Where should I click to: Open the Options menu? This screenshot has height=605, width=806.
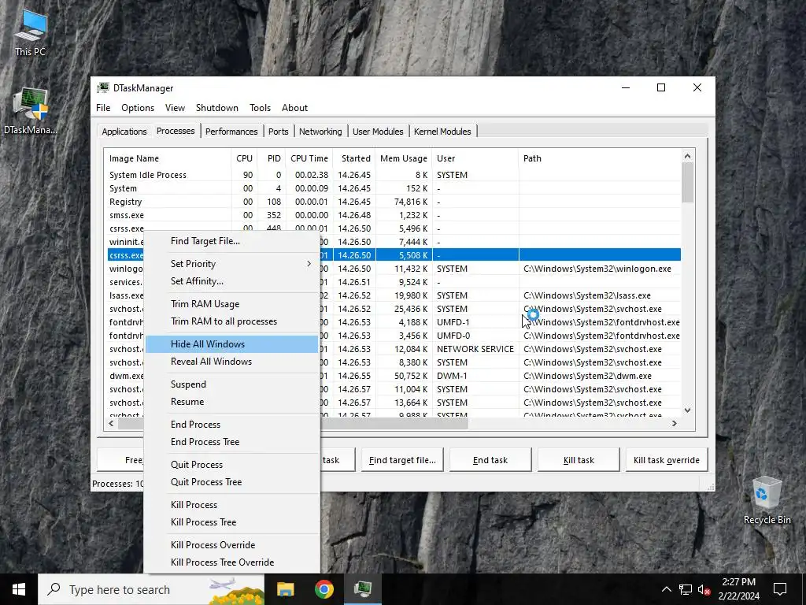tap(138, 107)
